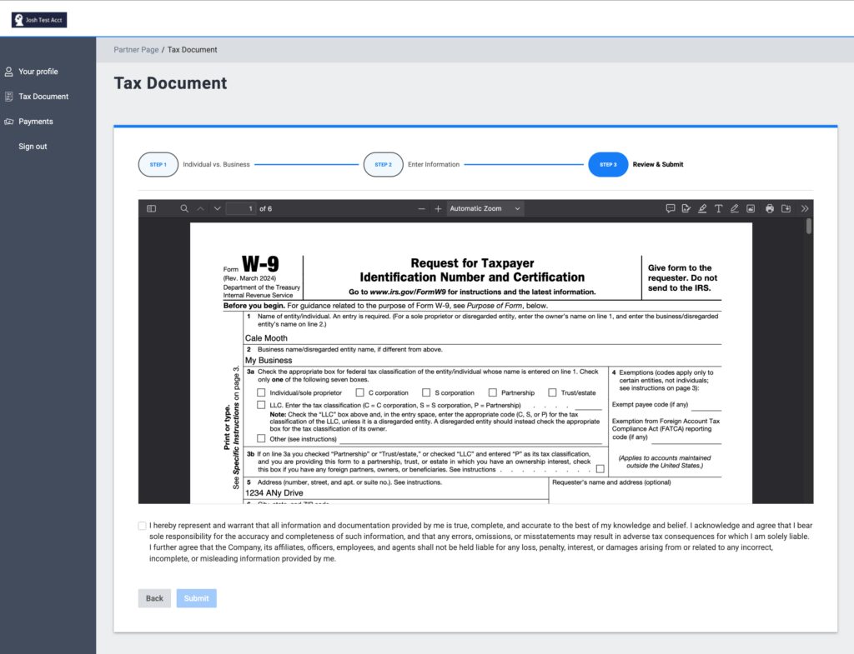This screenshot has width=854, height=654.
Task: Check the accuracy certification checkbox
Action: (142, 526)
